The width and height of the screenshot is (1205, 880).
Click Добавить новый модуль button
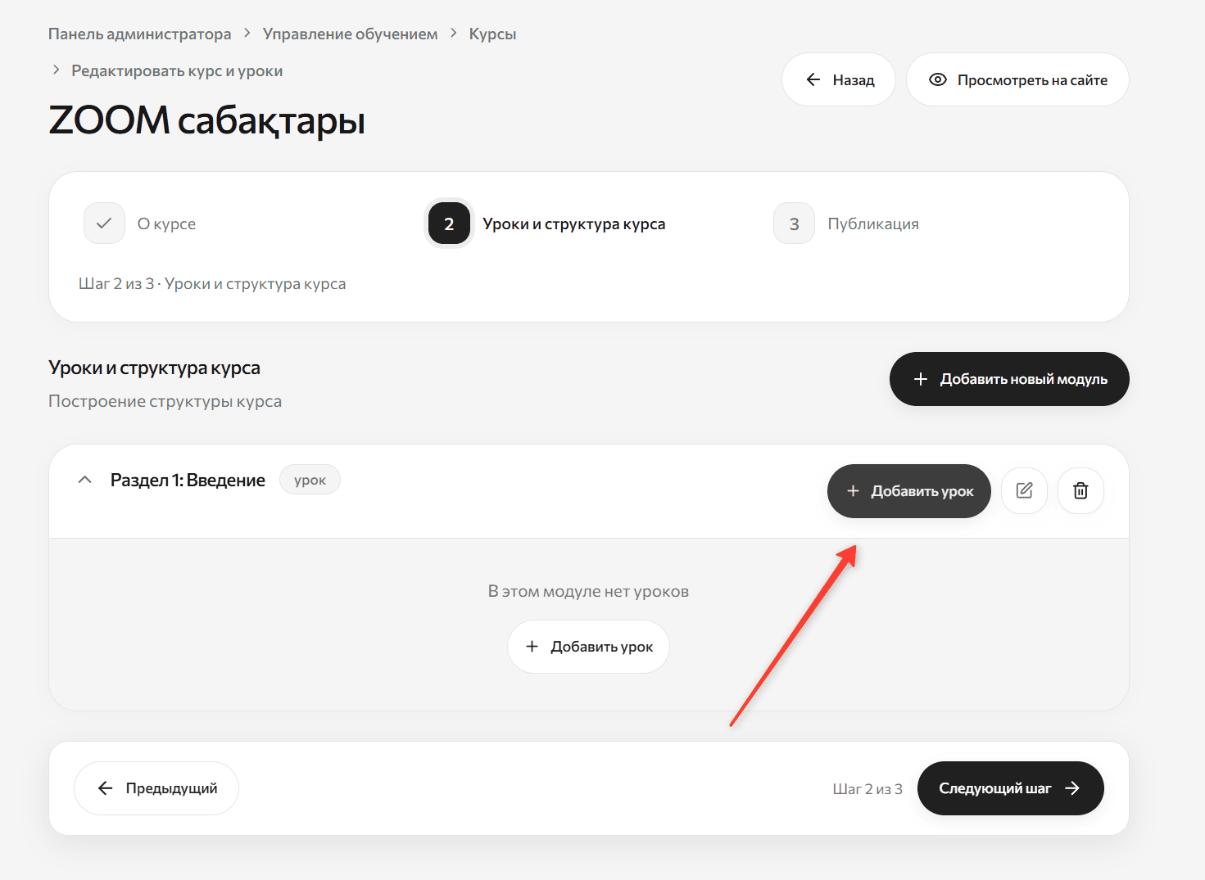pos(1009,379)
